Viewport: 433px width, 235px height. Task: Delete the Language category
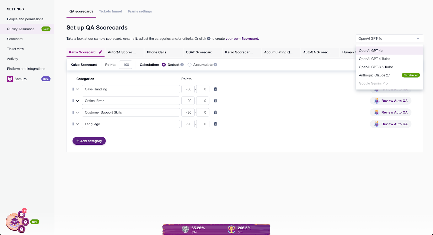click(x=215, y=124)
